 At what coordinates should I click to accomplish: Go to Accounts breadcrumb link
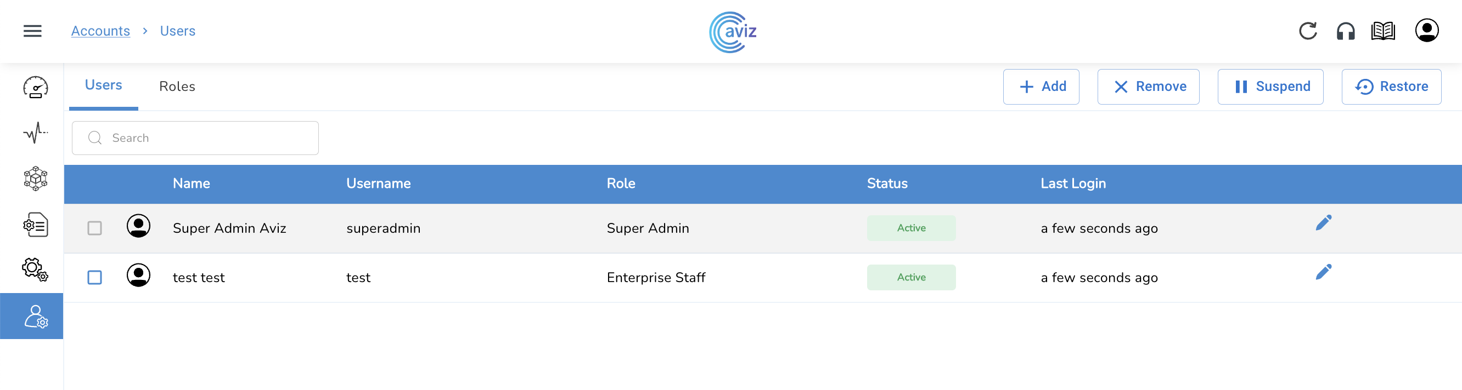pos(100,31)
